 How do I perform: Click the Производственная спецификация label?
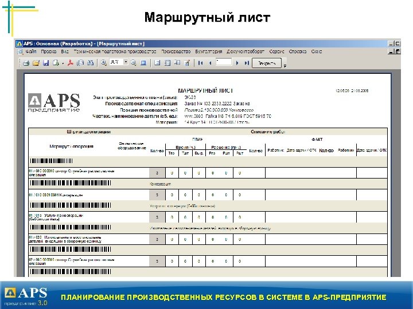tap(142, 104)
